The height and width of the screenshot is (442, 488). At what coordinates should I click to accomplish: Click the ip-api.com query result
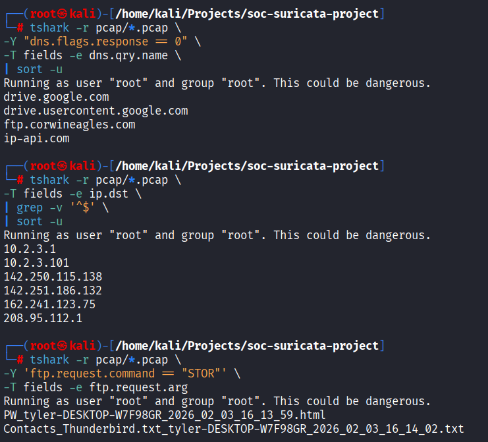tap(37, 138)
